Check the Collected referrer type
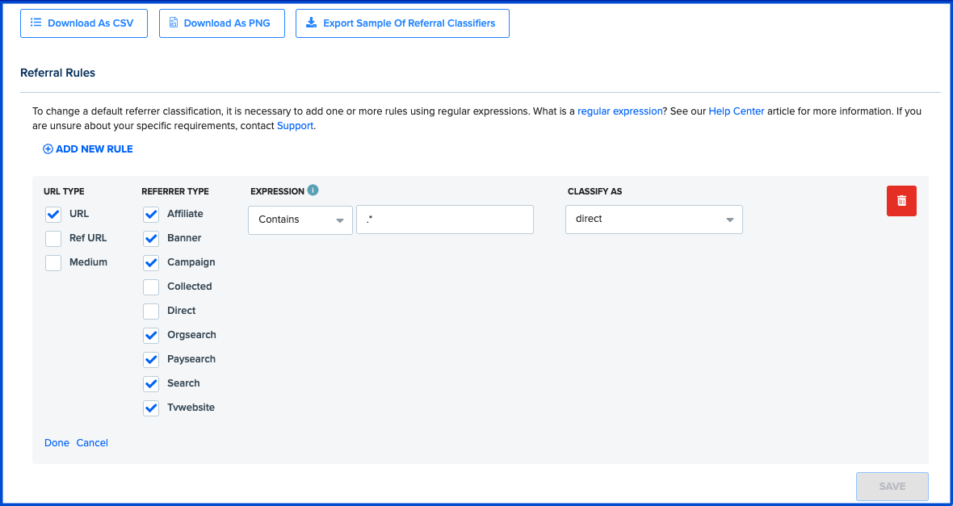The height and width of the screenshot is (506, 953). (150, 286)
